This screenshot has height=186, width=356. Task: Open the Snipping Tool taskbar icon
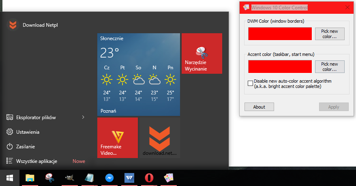tap(49, 178)
